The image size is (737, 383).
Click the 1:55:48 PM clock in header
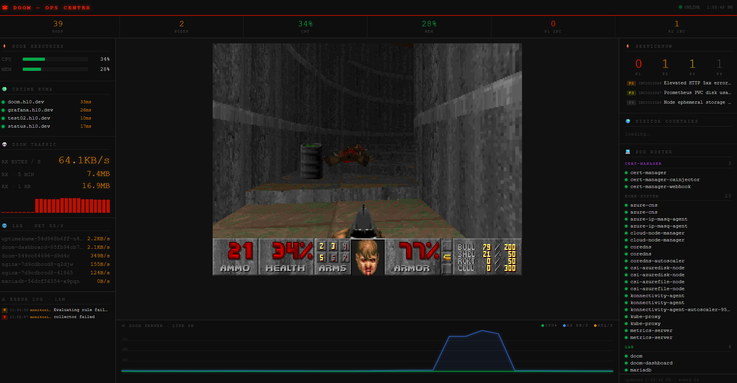(x=720, y=7)
